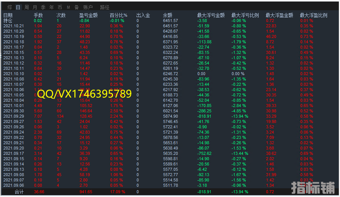This screenshot has width=340, height=197.
Task: Open the 备 notes tab
Action: (76, 7)
